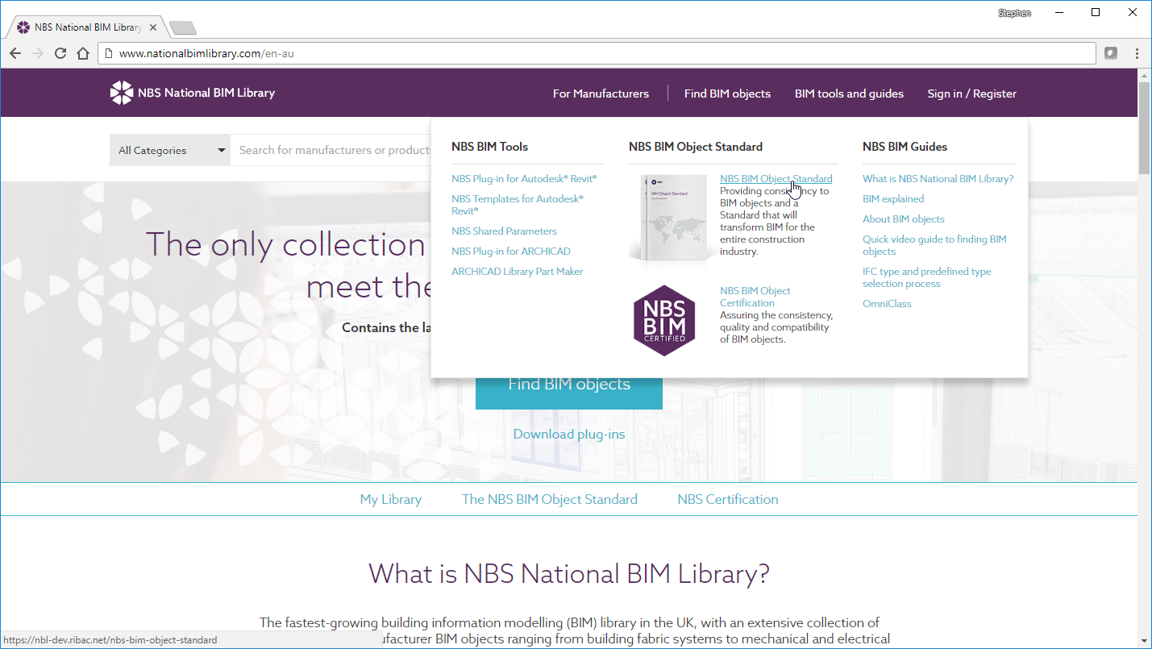
Task: Open IFC type and predefined type selection link
Action: coord(927,277)
